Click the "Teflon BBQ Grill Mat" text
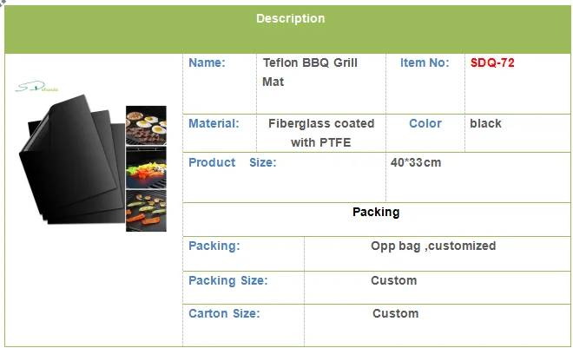This screenshot has width=573, height=348. click(310, 72)
